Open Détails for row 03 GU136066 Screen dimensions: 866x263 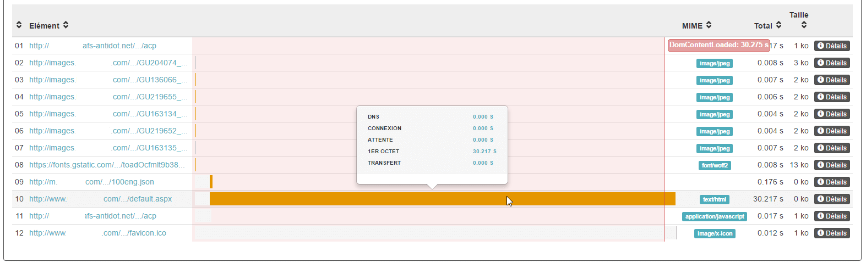pos(832,80)
